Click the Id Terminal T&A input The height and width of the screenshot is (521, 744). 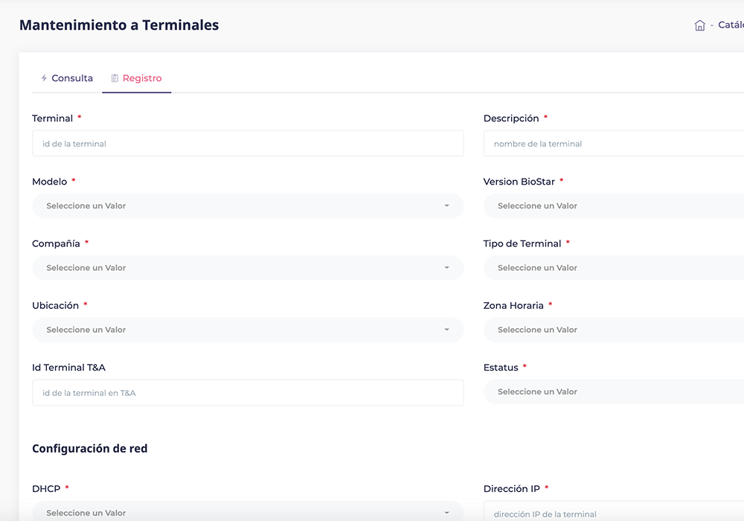click(248, 392)
